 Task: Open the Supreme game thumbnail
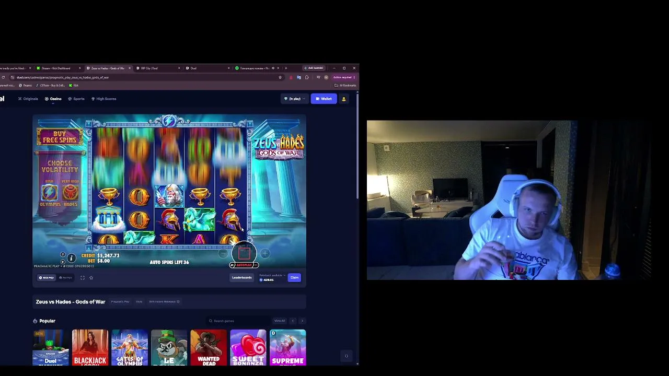point(288,347)
